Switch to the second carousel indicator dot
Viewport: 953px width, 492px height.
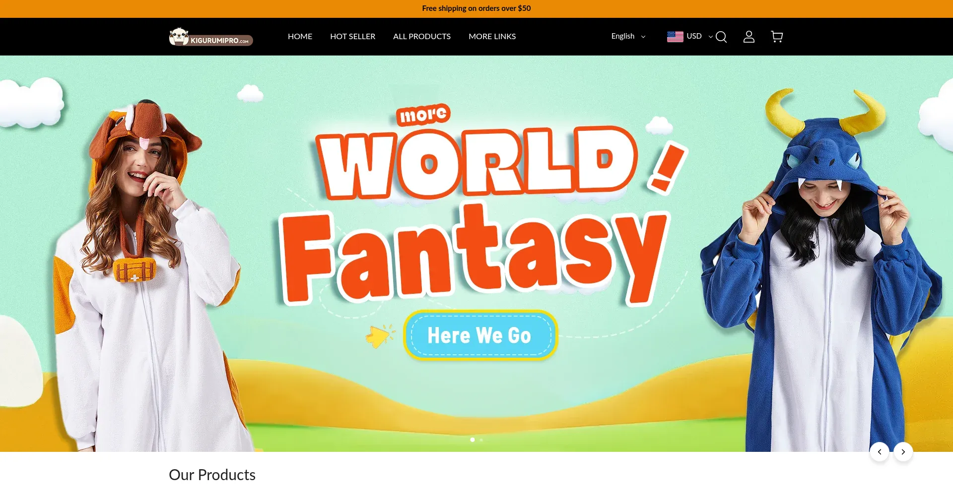[x=481, y=439]
